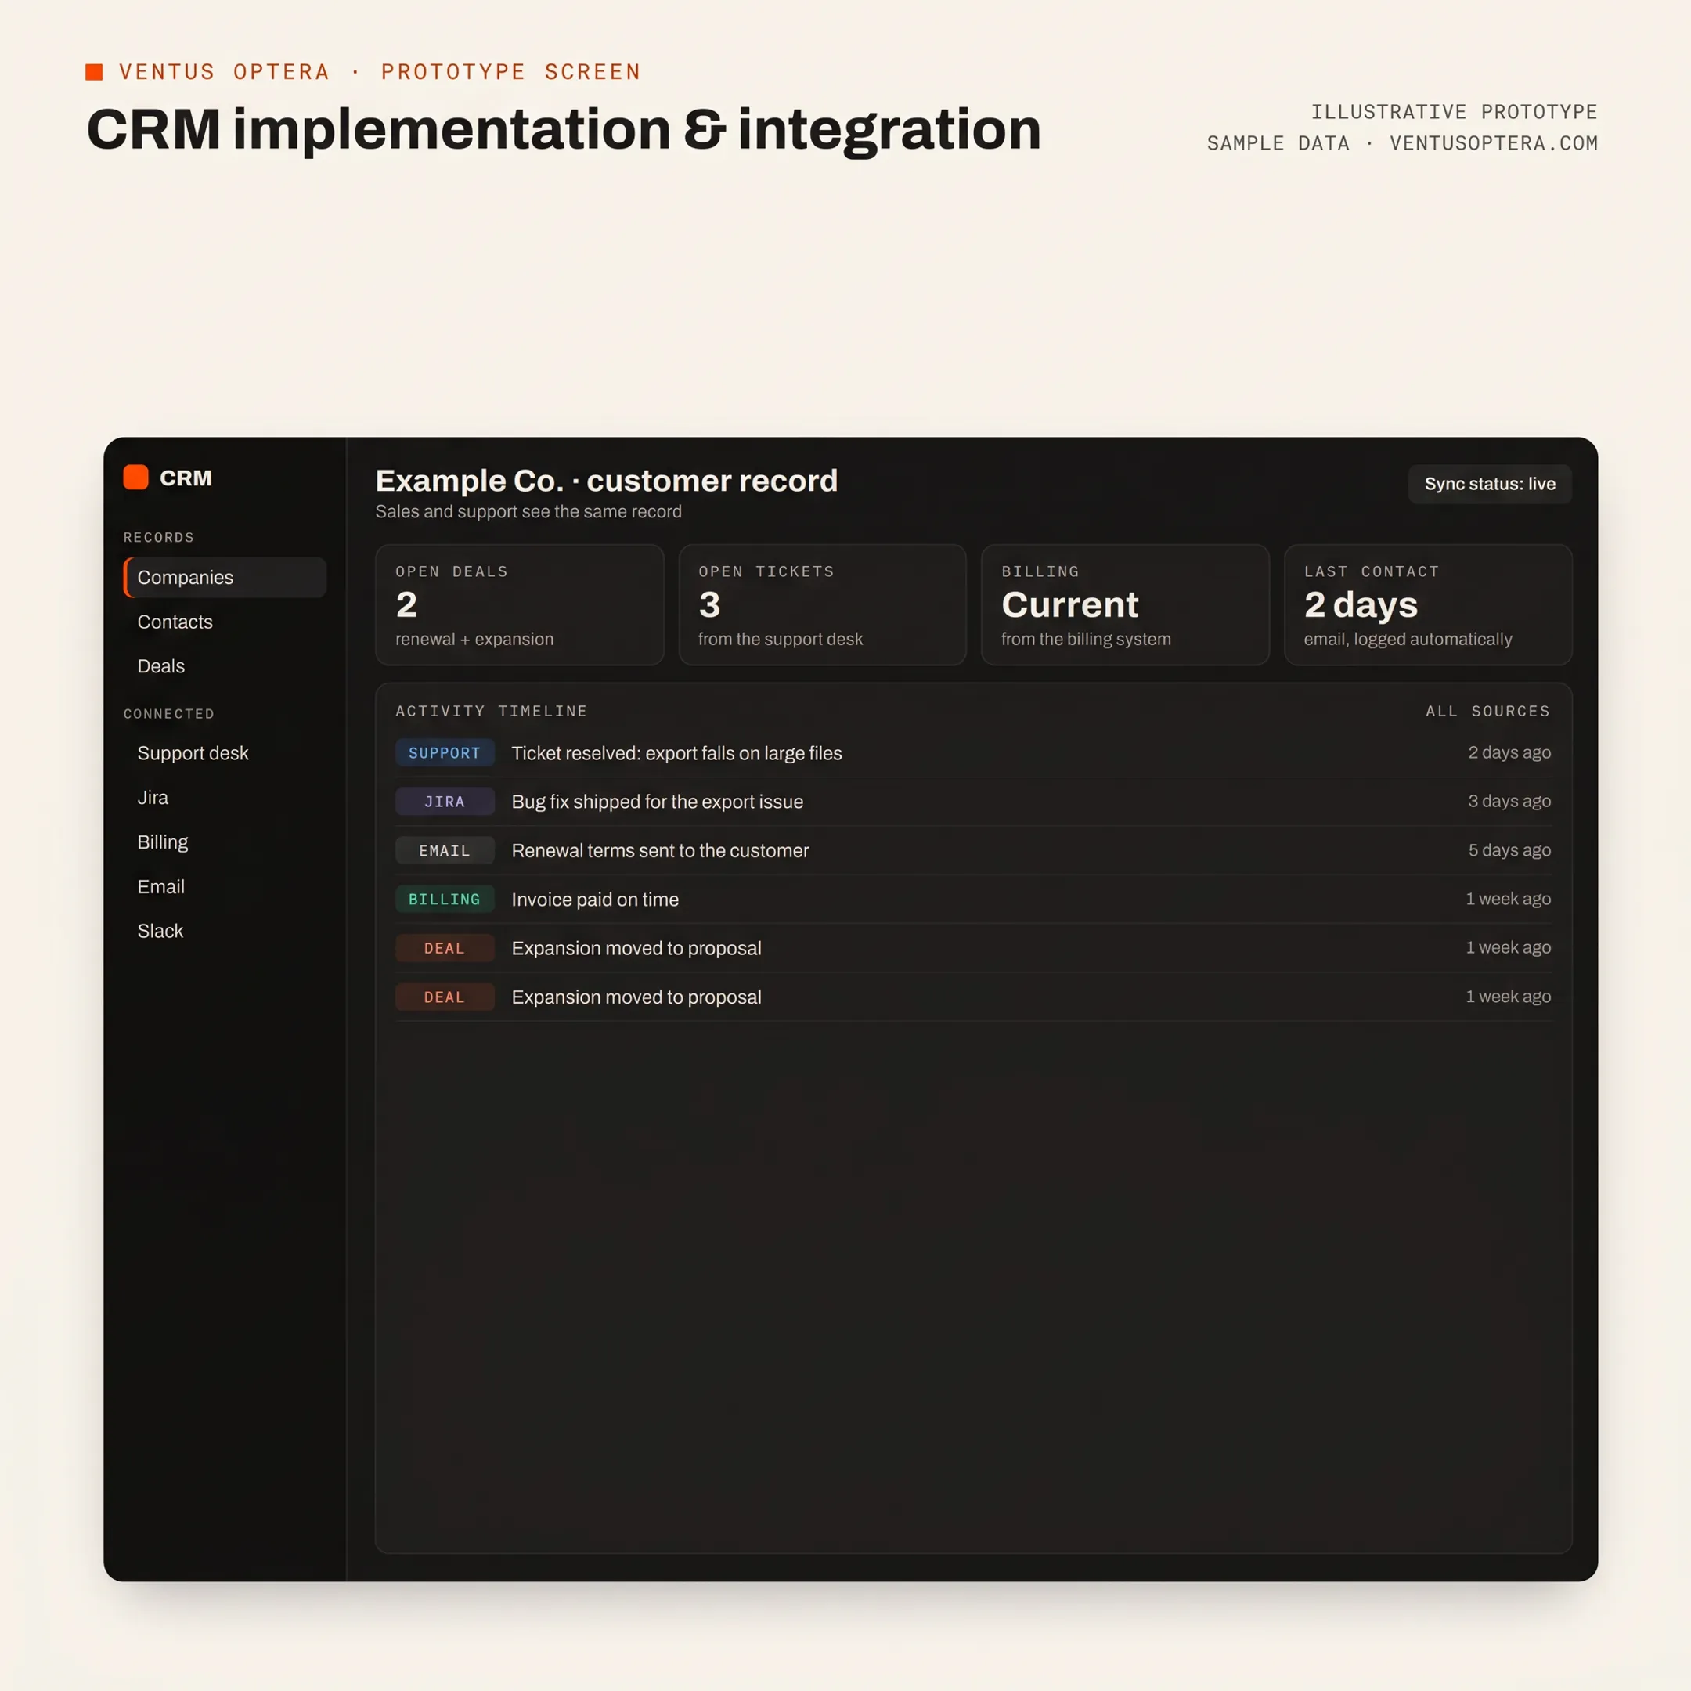
Task: Open 'Ticket reselved: export falls on large files'
Action: tap(676, 752)
